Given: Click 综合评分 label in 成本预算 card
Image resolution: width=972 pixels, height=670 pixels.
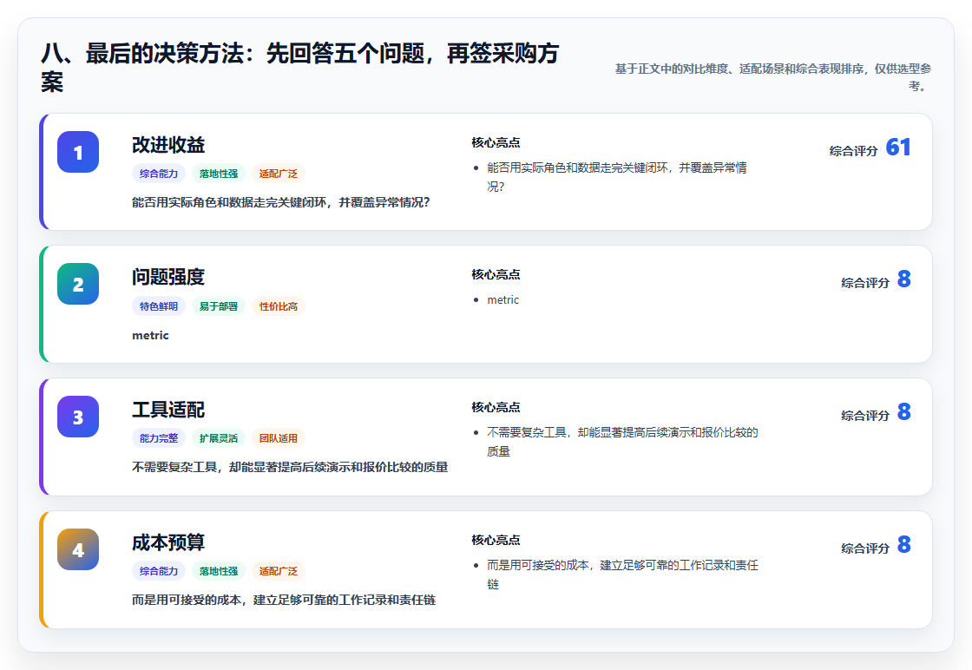Looking at the screenshot, I should (x=865, y=548).
